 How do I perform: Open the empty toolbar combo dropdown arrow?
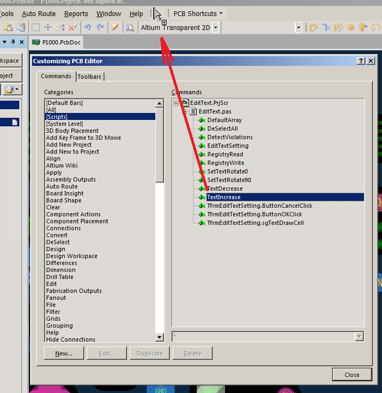click(x=298, y=27)
